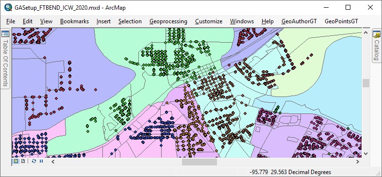Click the Catalog panel icon
This screenshot has height=177, width=382.
coord(377,34)
